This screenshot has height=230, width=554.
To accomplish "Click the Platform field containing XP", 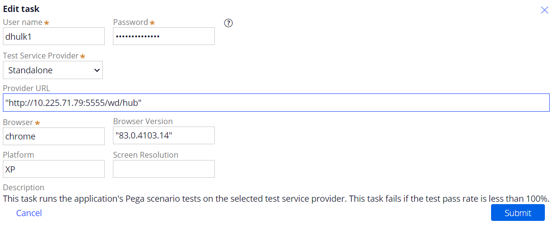I will pos(54,169).
